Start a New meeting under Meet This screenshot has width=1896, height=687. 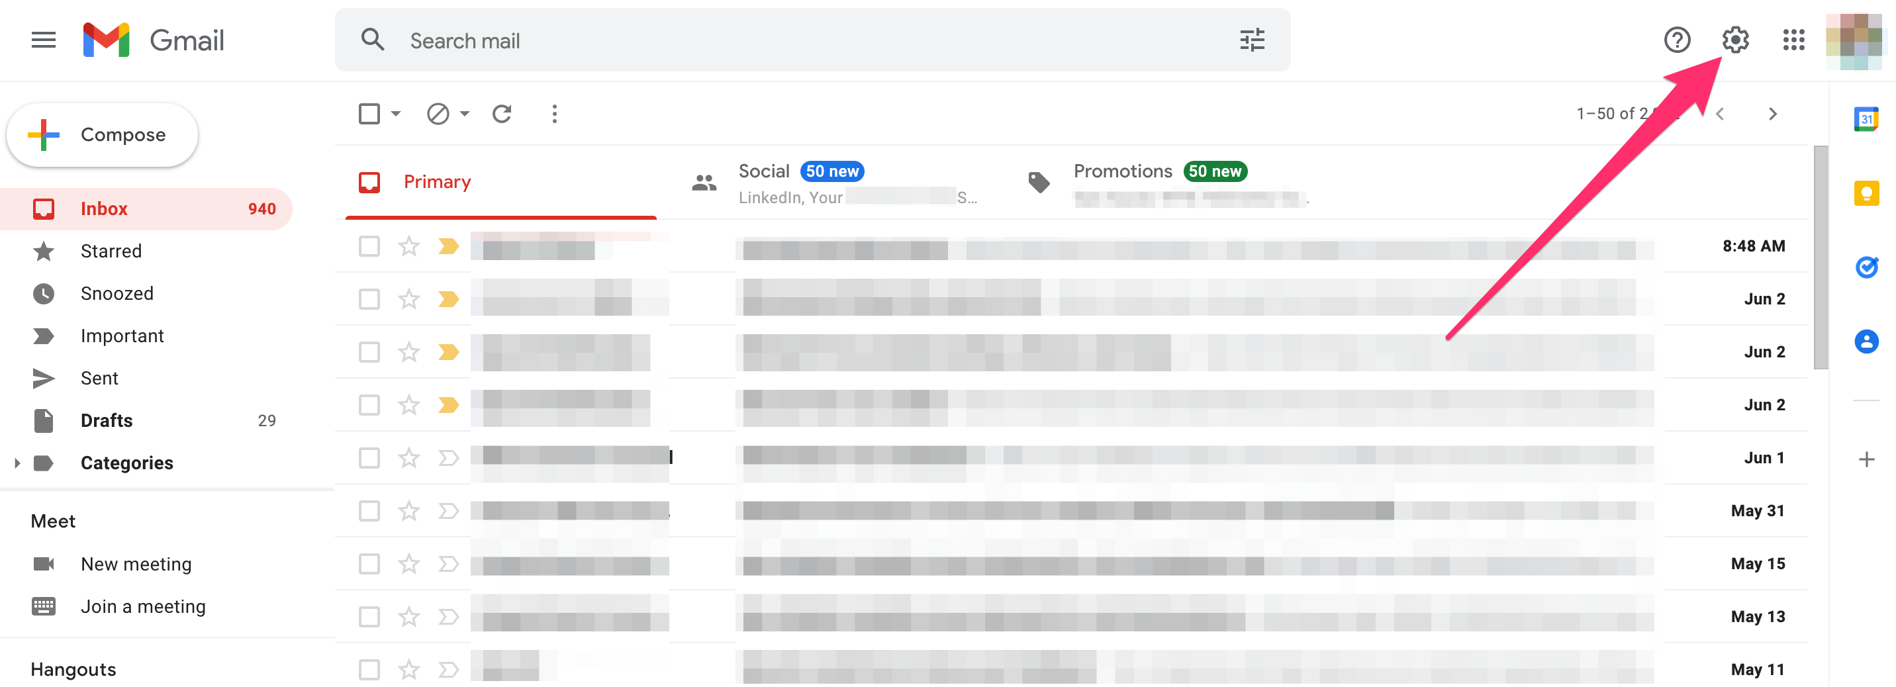pyautogui.click(x=136, y=563)
